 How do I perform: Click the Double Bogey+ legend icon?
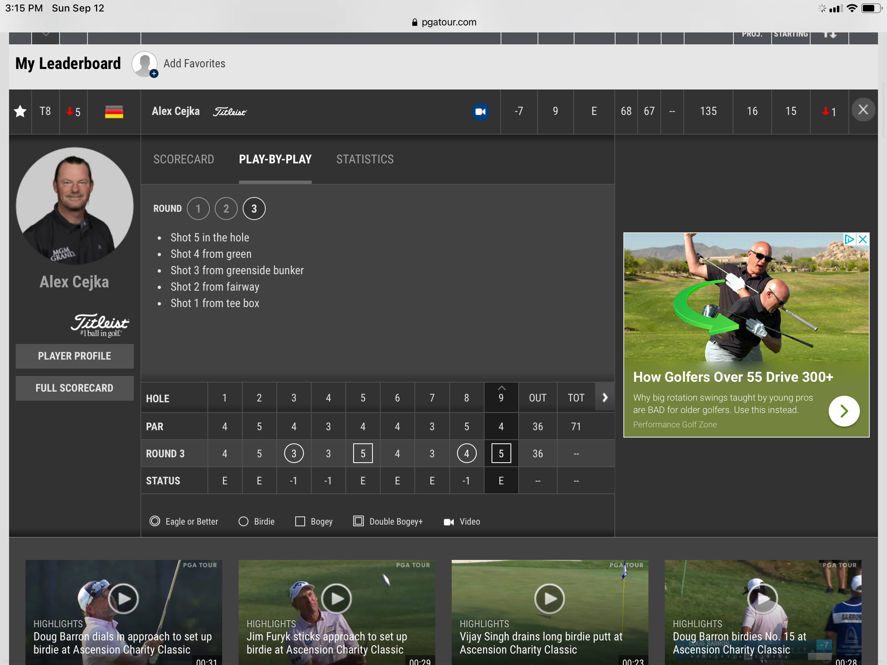pos(358,521)
